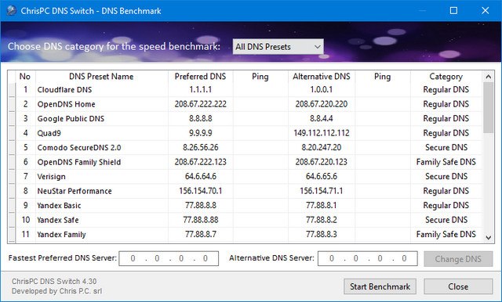Select the Cloudflare DNS row

[x=246, y=90]
